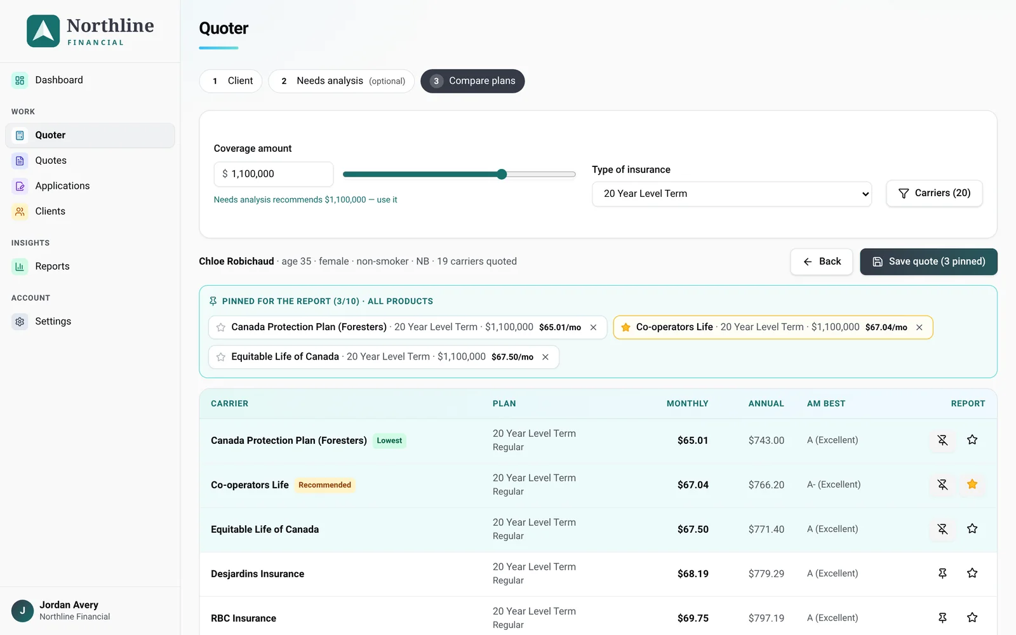Pin Desjardins Insurance to the report
1016x635 pixels.
(x=942, y=573)
